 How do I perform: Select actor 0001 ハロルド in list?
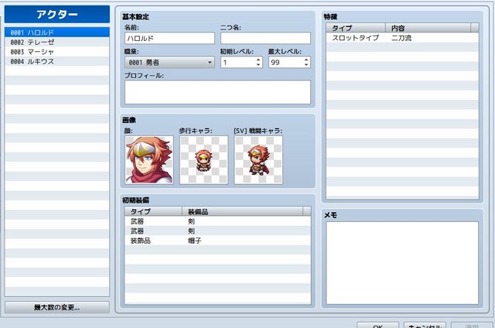(57, 32)
